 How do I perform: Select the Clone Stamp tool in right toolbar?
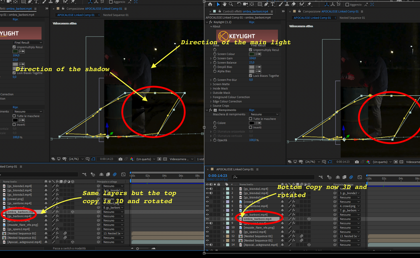click(287, 4)
